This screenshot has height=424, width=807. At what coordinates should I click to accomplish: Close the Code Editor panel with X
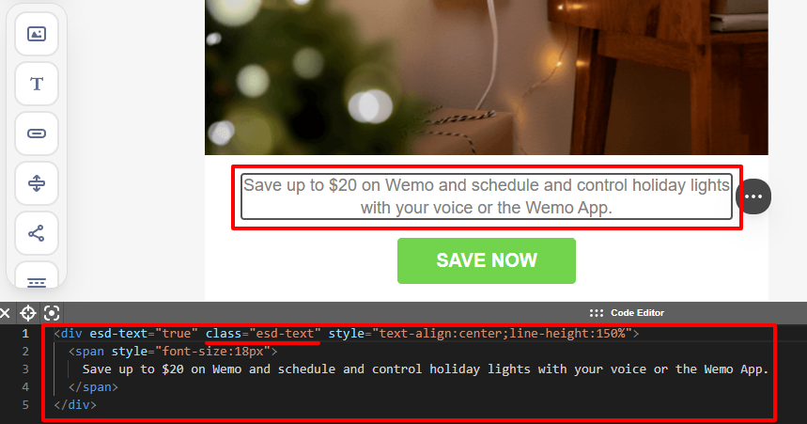[x=5, y=313]
